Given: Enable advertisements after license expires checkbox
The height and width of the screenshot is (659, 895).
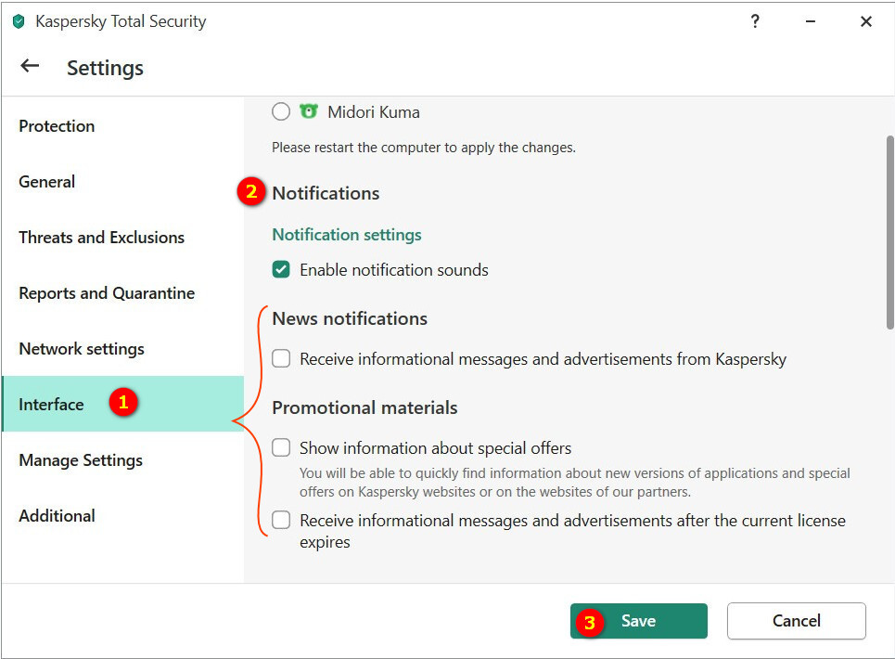Looking at the screenshot, I should [281, 521].
